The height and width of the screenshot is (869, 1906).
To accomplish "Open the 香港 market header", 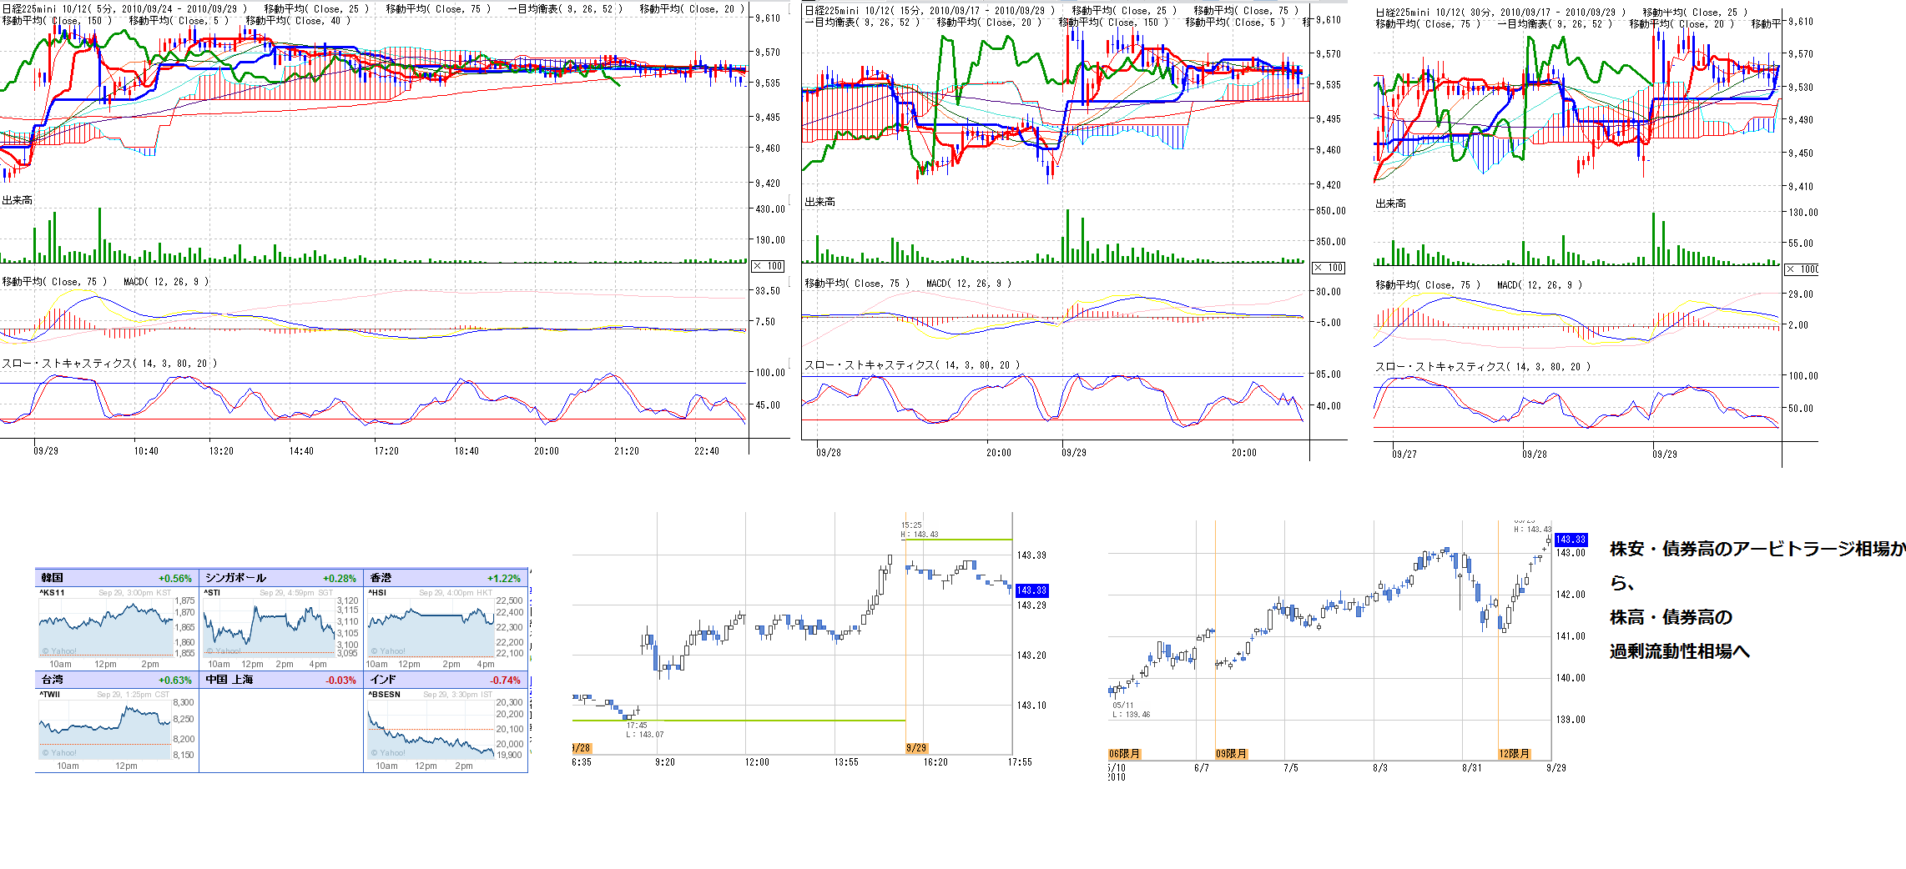I will (x=446, y=578).
